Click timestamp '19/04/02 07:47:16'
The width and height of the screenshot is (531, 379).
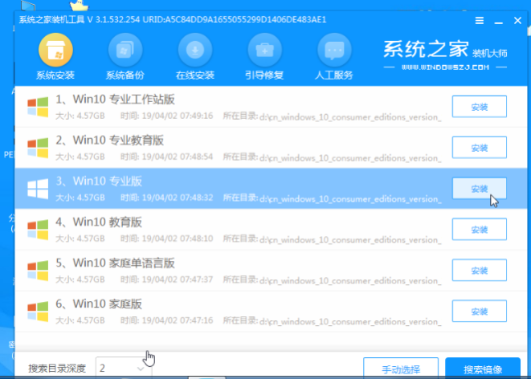point(178,321)
